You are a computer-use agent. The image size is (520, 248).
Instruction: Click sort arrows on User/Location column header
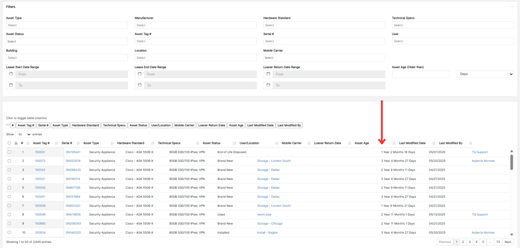pyautogui.click(x=277, y=143)
